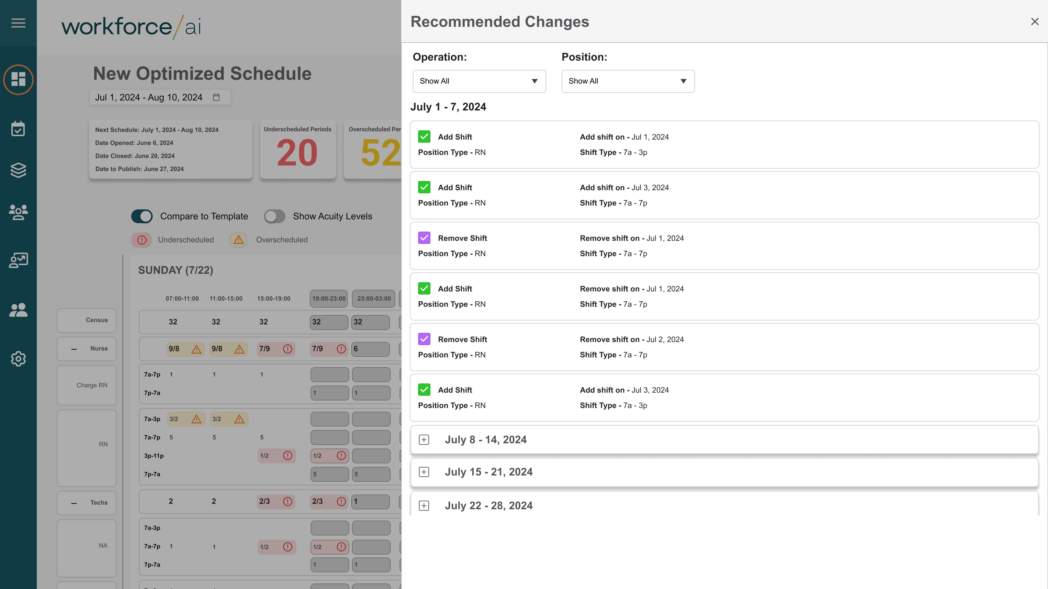Open the calendar checkmark sidebar icon

click(x=18, y=129)
